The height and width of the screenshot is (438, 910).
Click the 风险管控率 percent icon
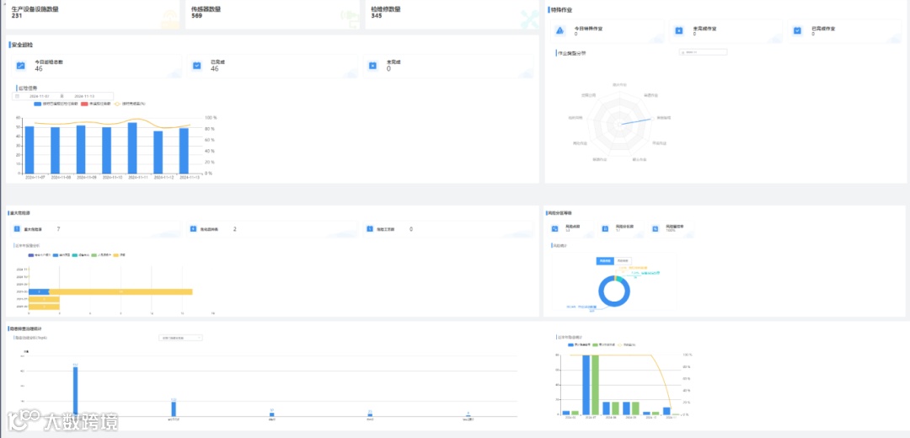[x=656, y=229]
